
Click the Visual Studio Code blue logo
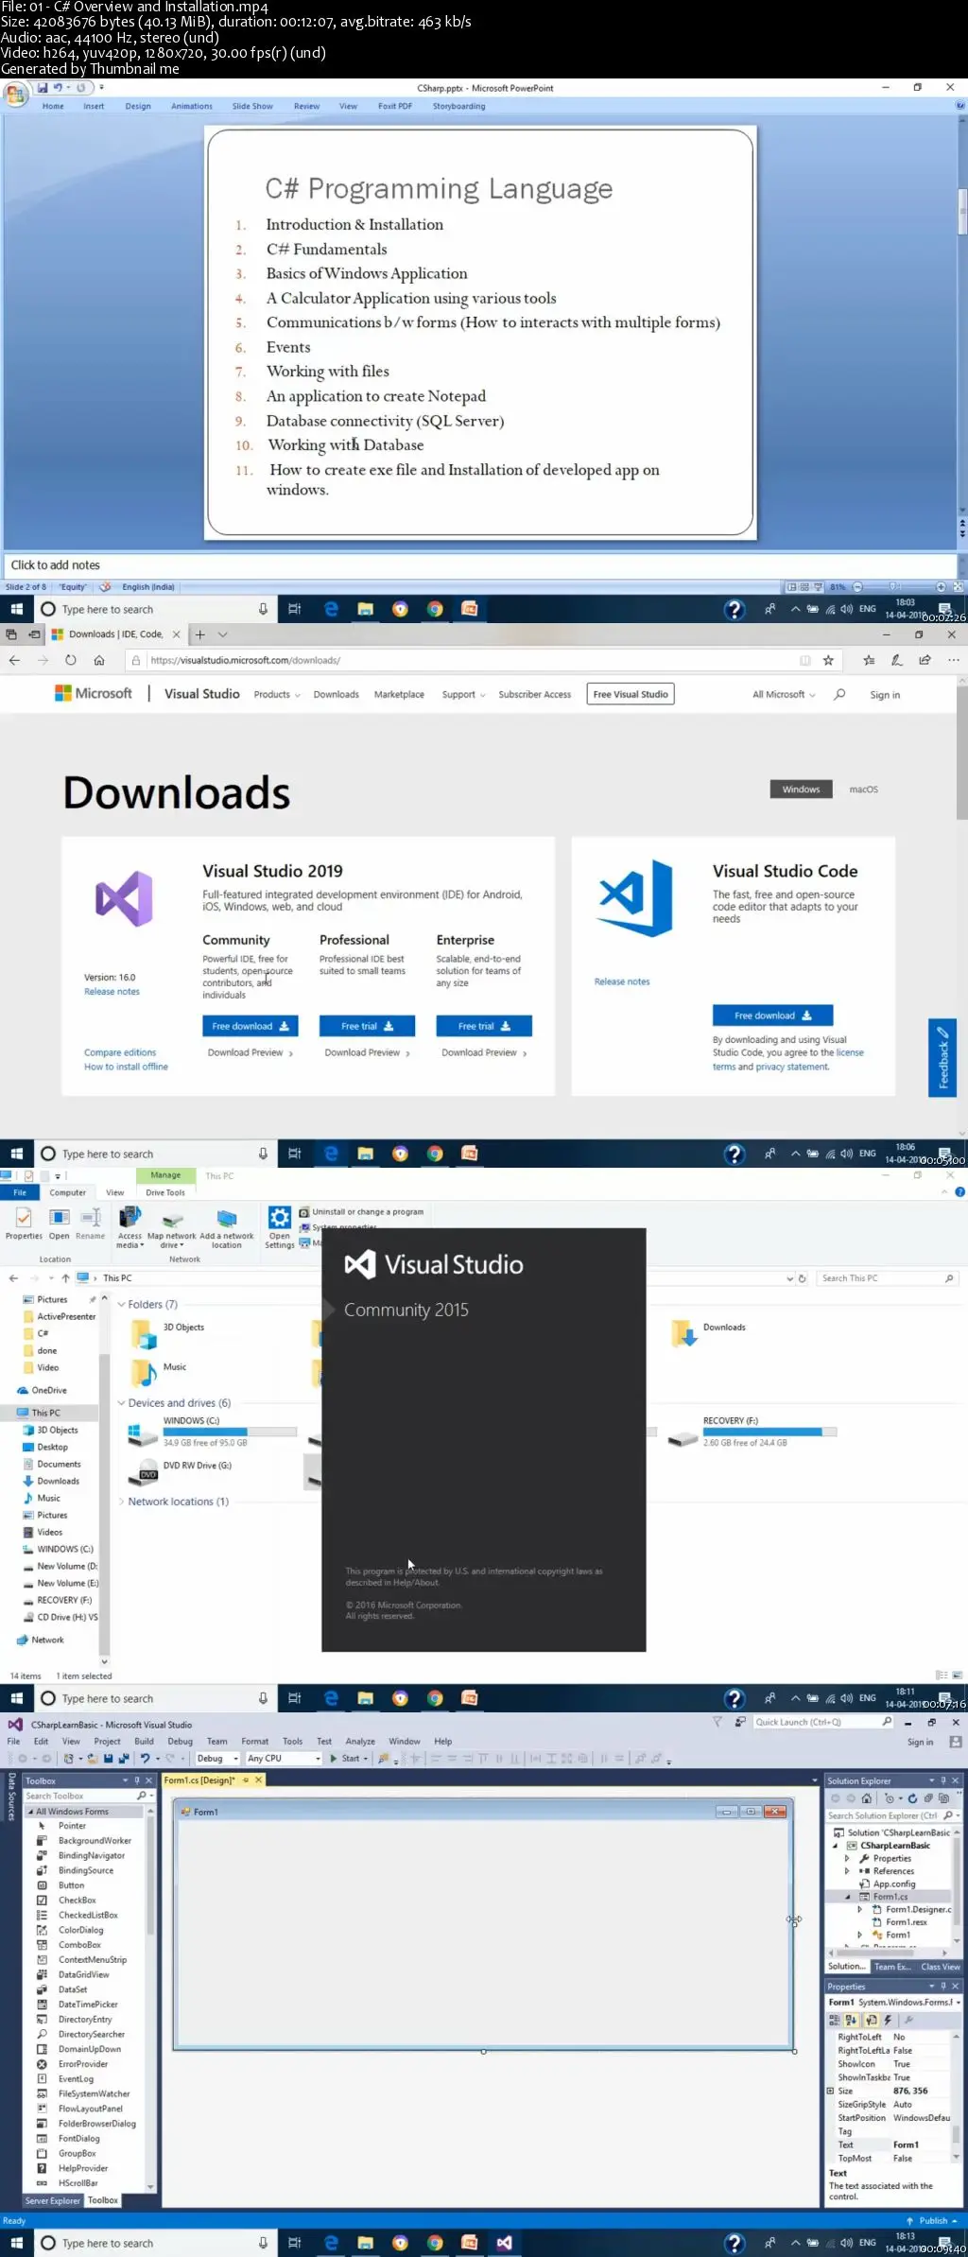[635, 897]
